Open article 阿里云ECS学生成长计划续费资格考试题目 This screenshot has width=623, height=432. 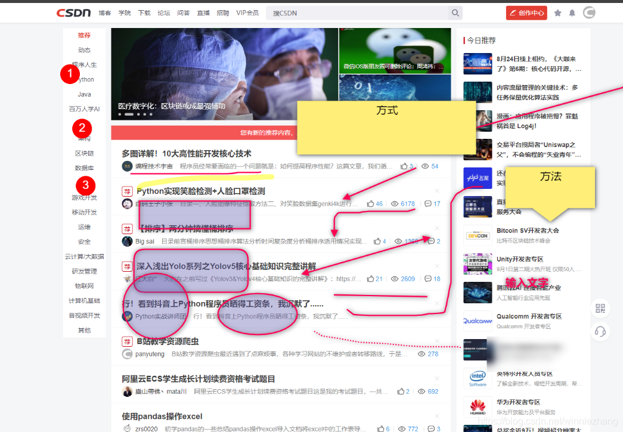click(x=199, y=379)
